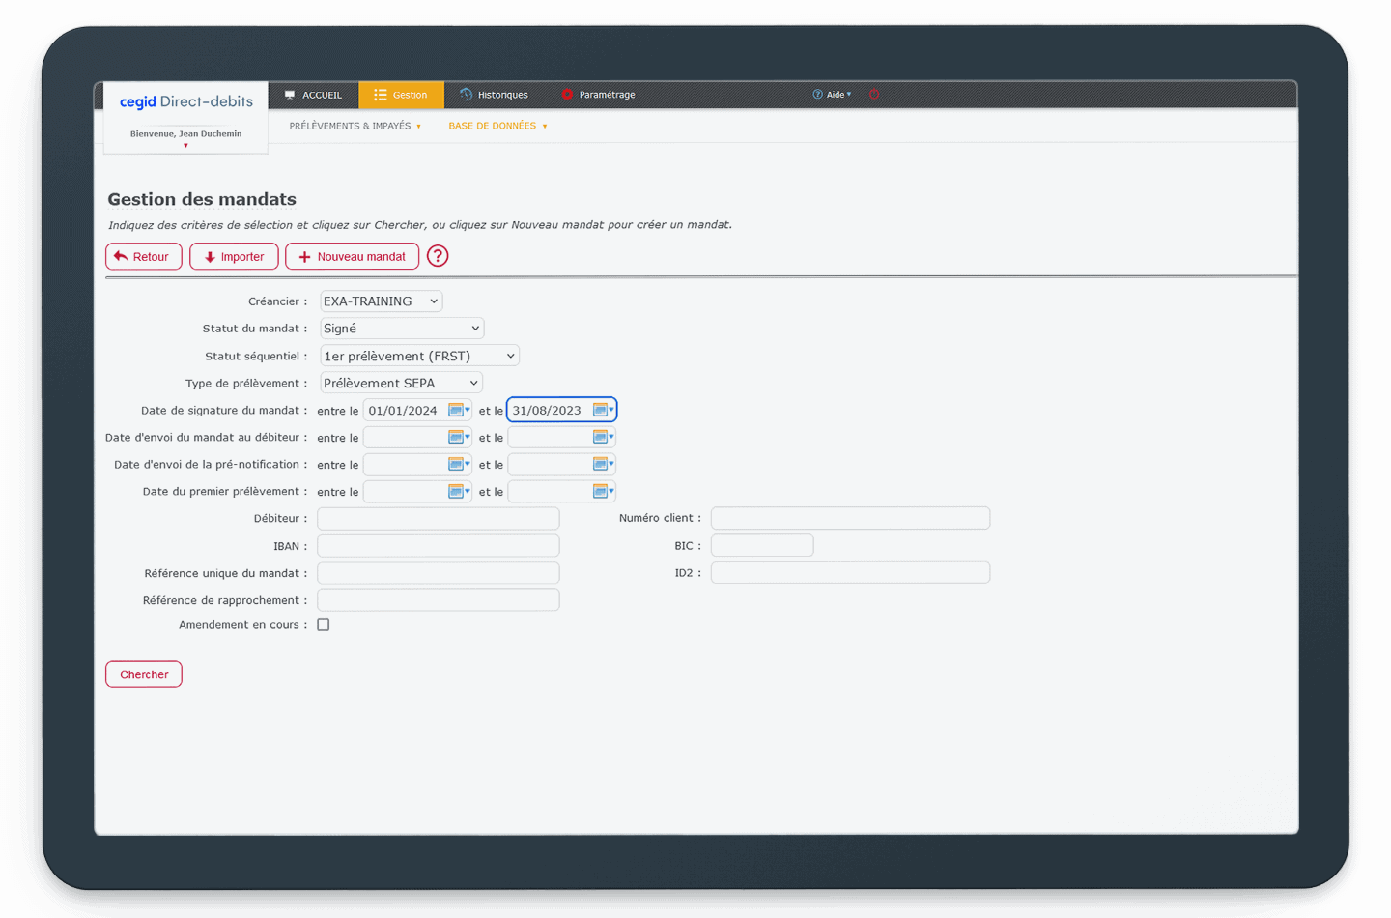Open calendar for first debit start date
Image resolution: width=1391 pixels, height=918 pixels.
(457, 492)
